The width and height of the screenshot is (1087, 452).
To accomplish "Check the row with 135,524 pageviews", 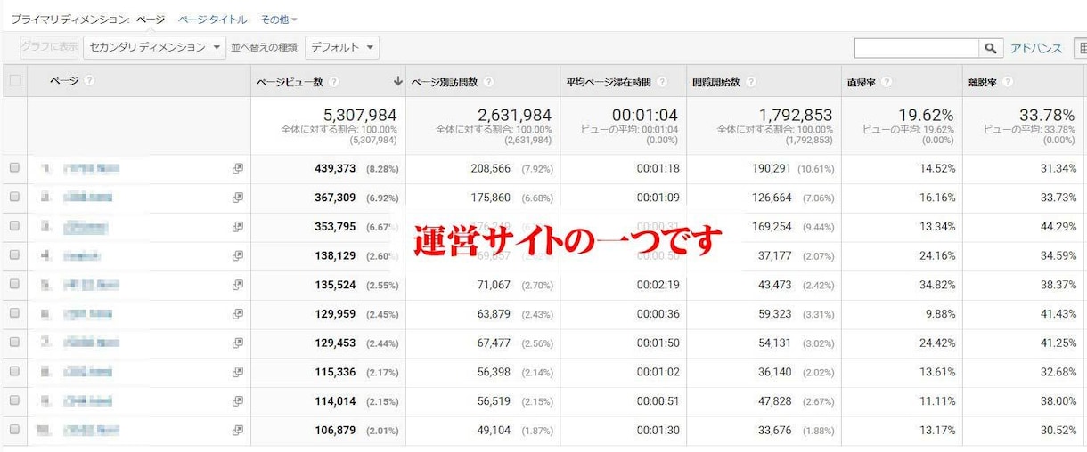I will 14,285.
